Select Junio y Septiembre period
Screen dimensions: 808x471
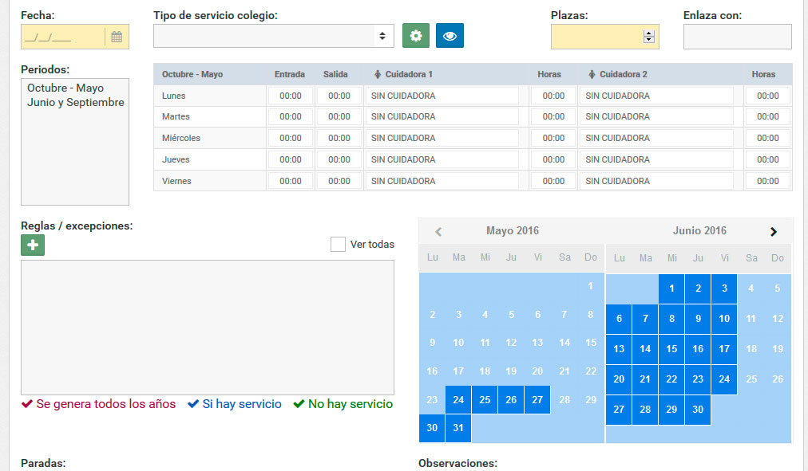[76, 102]
